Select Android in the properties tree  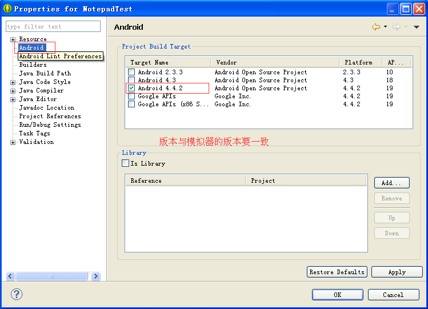[x=31, y=47]
